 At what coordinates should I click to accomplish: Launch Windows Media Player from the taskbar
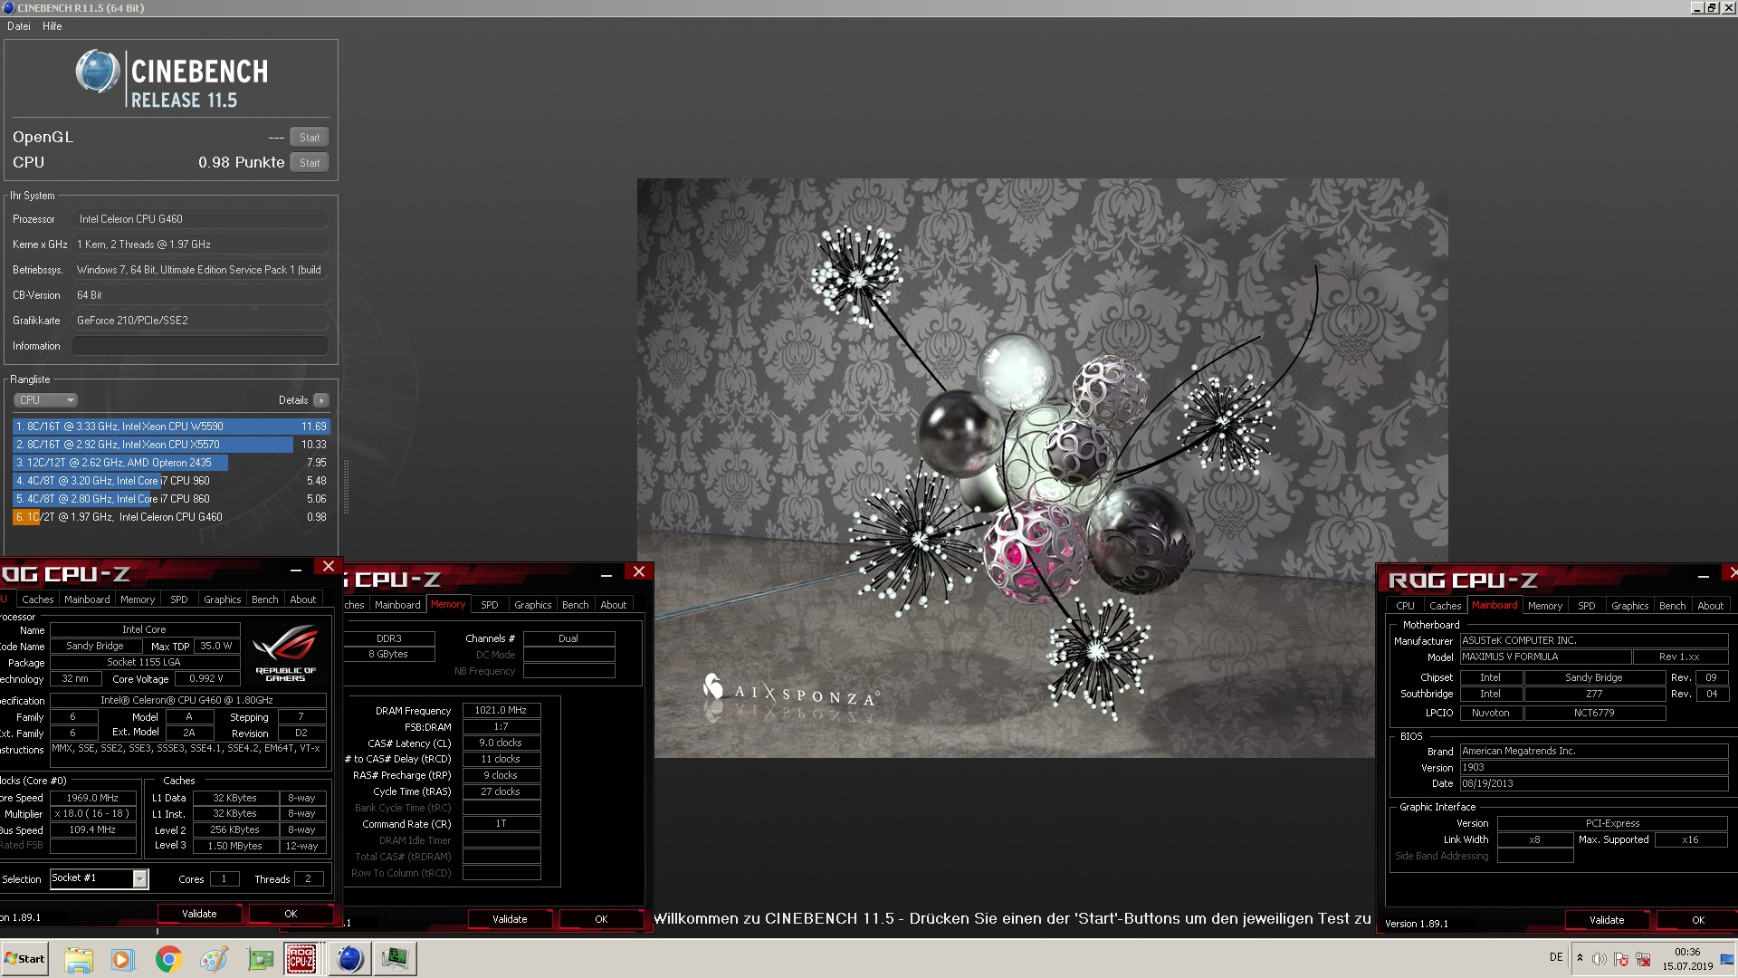pyautogui.click(x=122, y=959)
